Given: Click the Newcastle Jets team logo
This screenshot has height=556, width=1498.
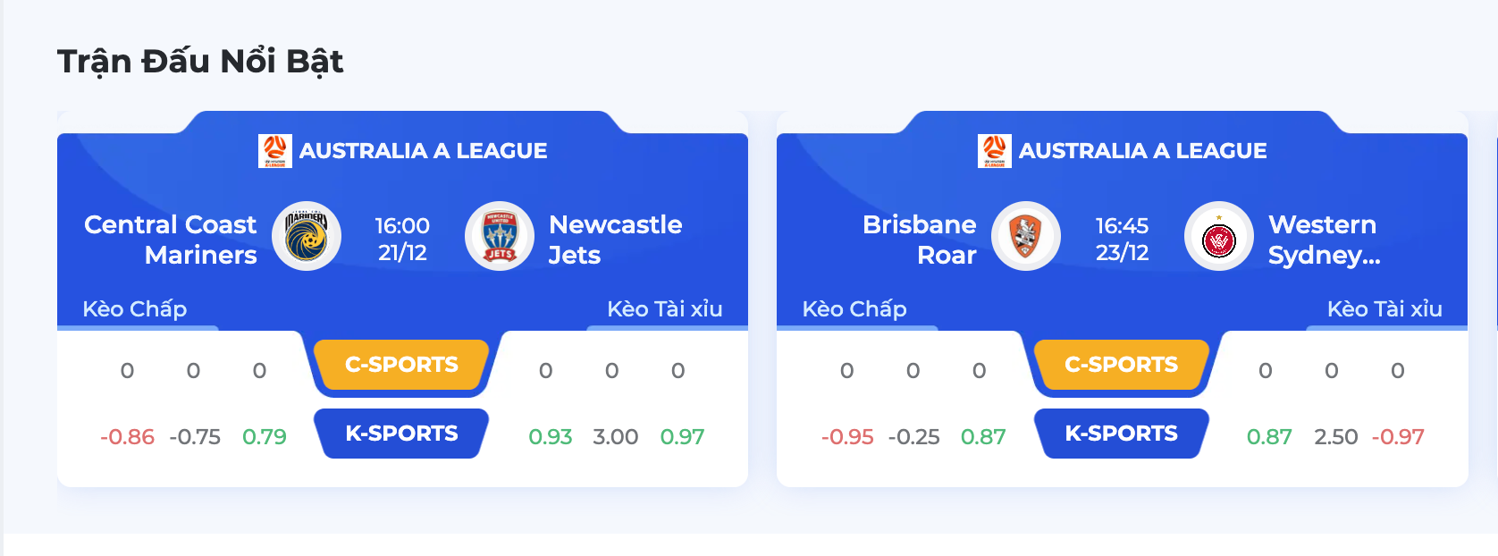Looking at the screenshot, I should click(x=500, y=236).
